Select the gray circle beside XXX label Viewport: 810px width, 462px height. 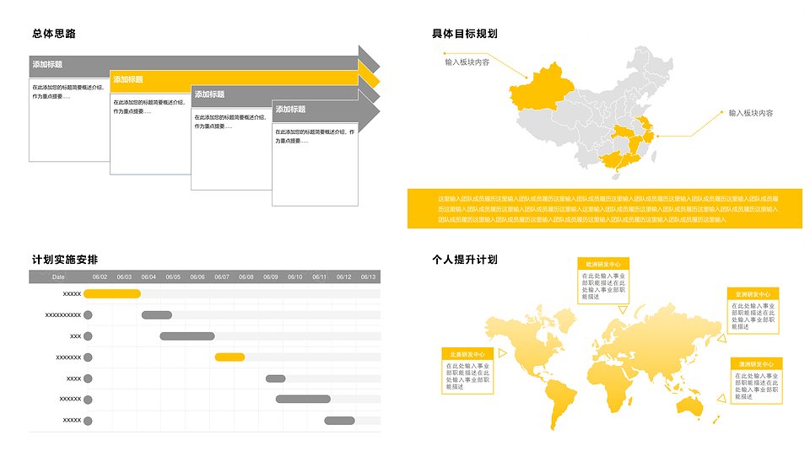pos(88,336)
